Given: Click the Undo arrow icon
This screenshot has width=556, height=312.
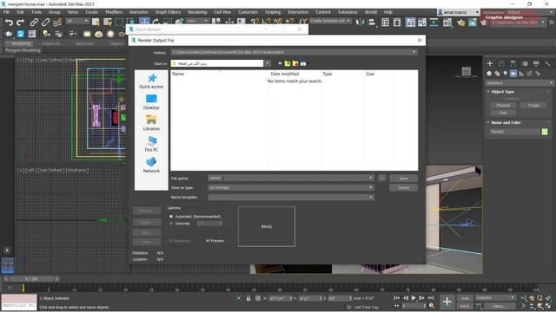Looking at the screenshot, I should [x=9, y=23].
